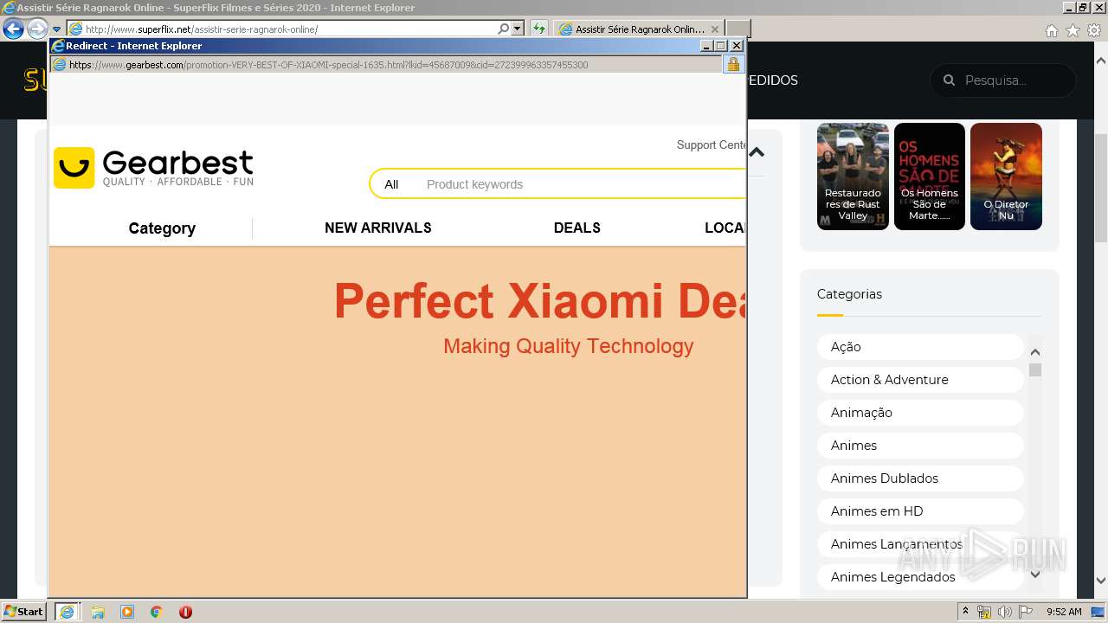Collapse section with the up chevron
Screen dimensions: 1108x623
[x=757, y=152]
